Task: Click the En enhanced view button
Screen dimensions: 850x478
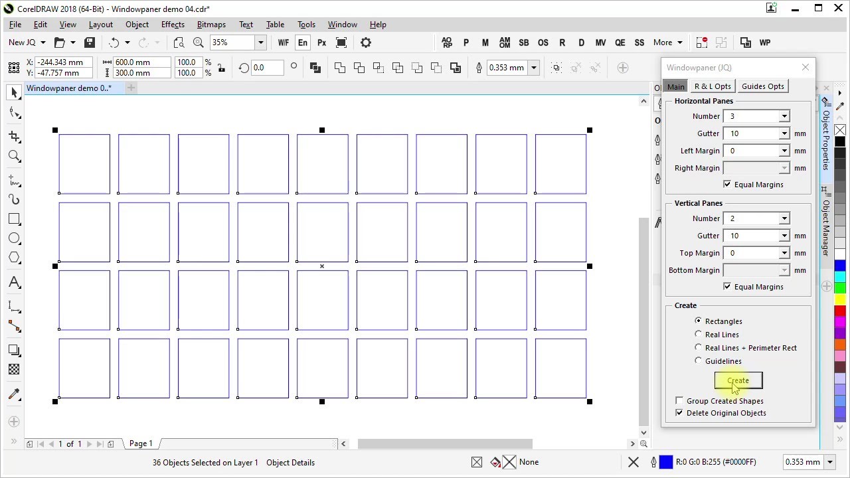Action: tap(303, 42)
